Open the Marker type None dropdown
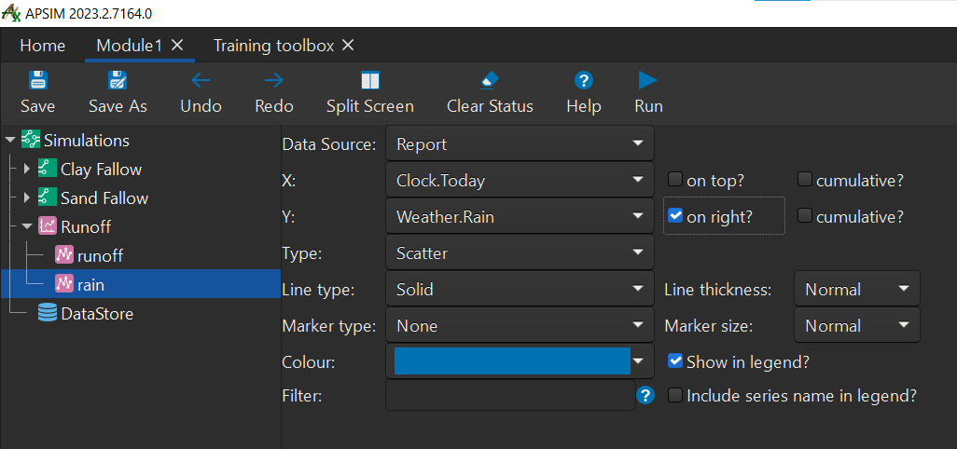This screenshot has width=957, height=449. click(520, 325)
